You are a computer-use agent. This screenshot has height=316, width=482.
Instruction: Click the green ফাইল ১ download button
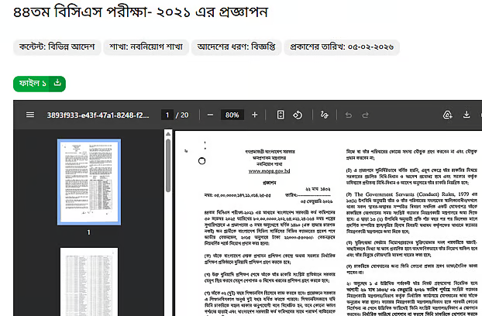[x=40, y=83]
